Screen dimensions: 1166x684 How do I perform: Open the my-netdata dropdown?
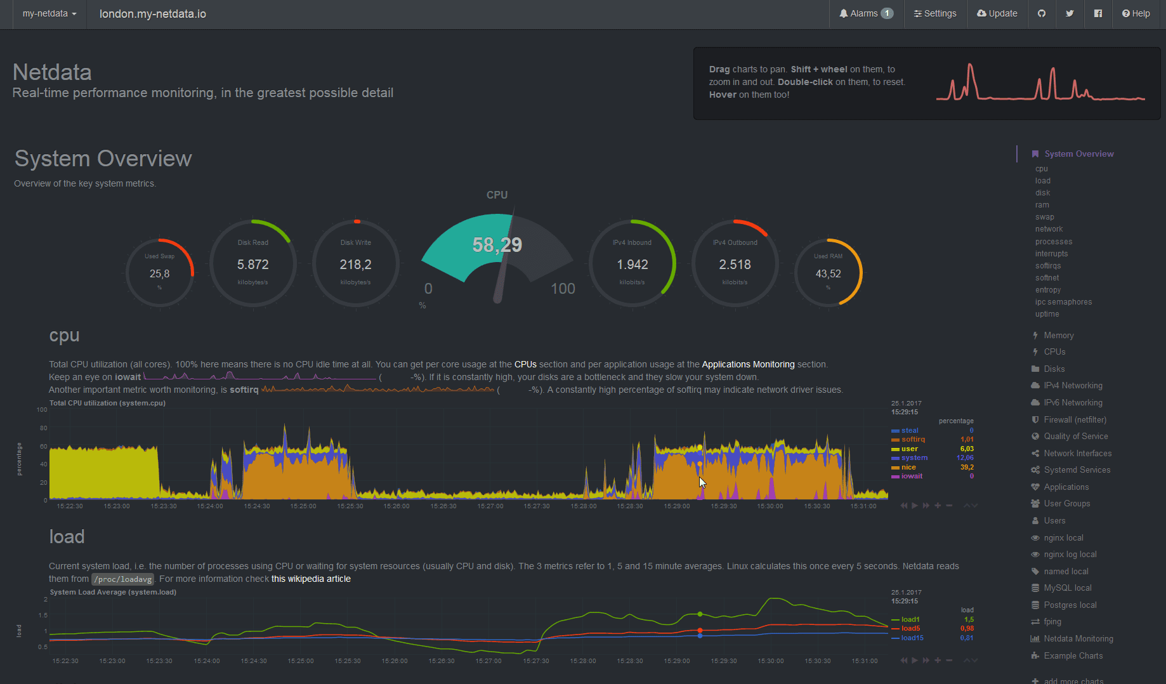(48, 13)
